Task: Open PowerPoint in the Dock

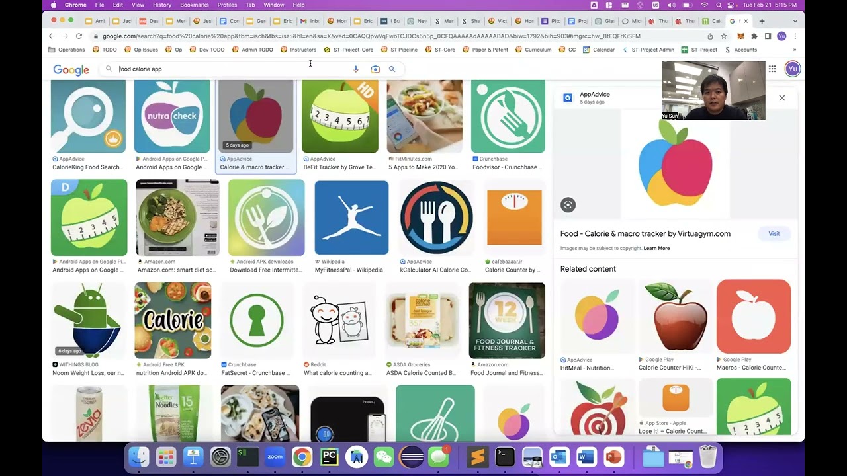Action: pos(613,457)
